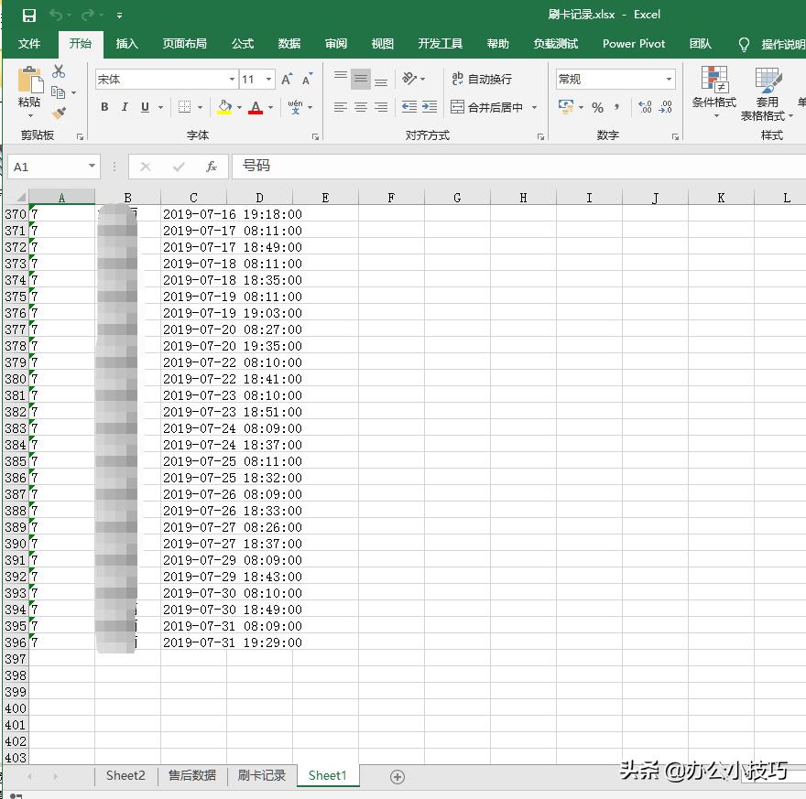The width and height of the screenshot is (806, 799).
Task: Apply comma style formatting
Action: tap(615, 107)
